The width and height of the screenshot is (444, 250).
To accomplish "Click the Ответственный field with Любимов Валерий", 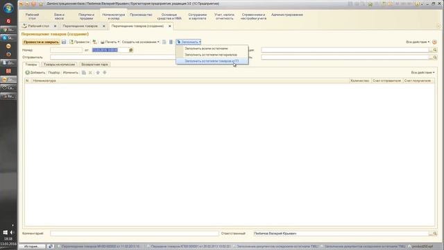I will click(341, 233).
